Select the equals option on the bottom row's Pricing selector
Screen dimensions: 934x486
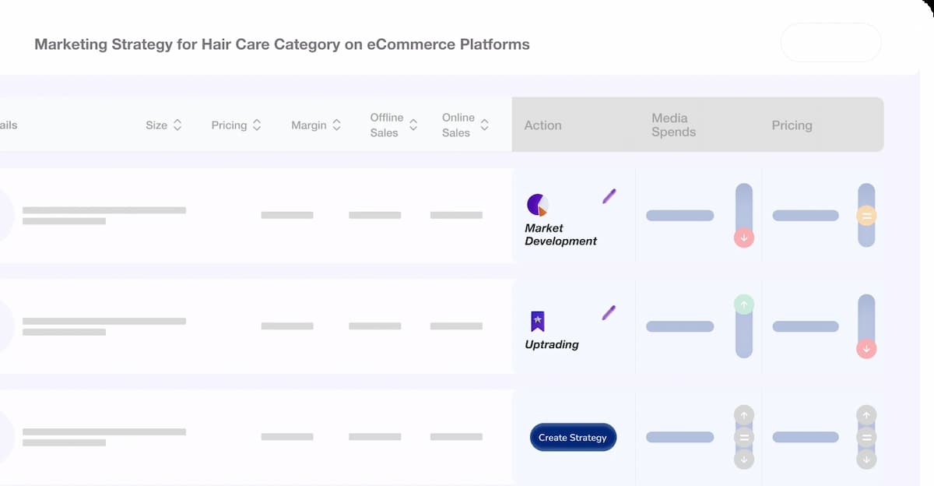(x=866, y=438)
